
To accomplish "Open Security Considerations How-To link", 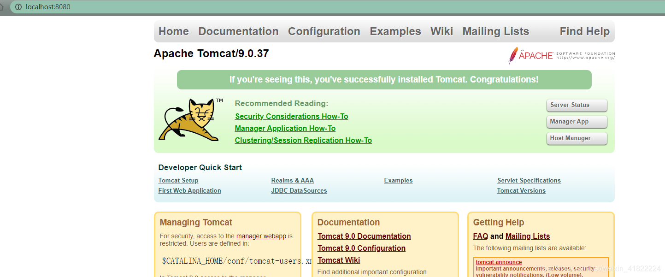I will [x=291, y=116].
